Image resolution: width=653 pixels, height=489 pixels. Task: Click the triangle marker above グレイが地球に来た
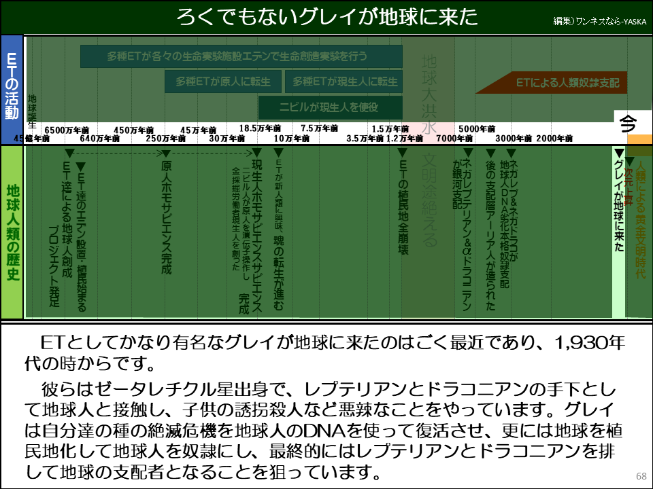pos(618,153)
